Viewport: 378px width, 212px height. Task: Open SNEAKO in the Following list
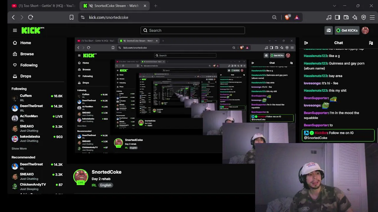point(37,128)
